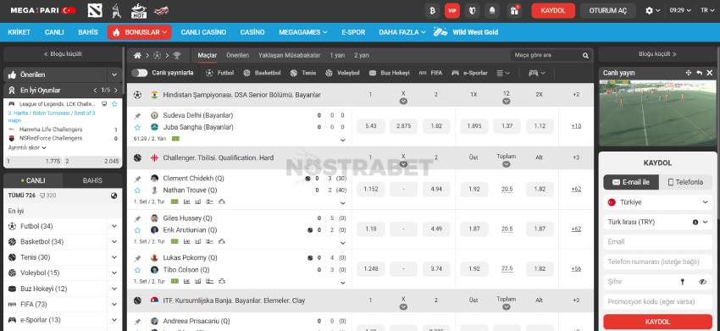Open the CANLI CASİNO menu
This screenshot has width=720, height=331.
(x=203, y=33)
